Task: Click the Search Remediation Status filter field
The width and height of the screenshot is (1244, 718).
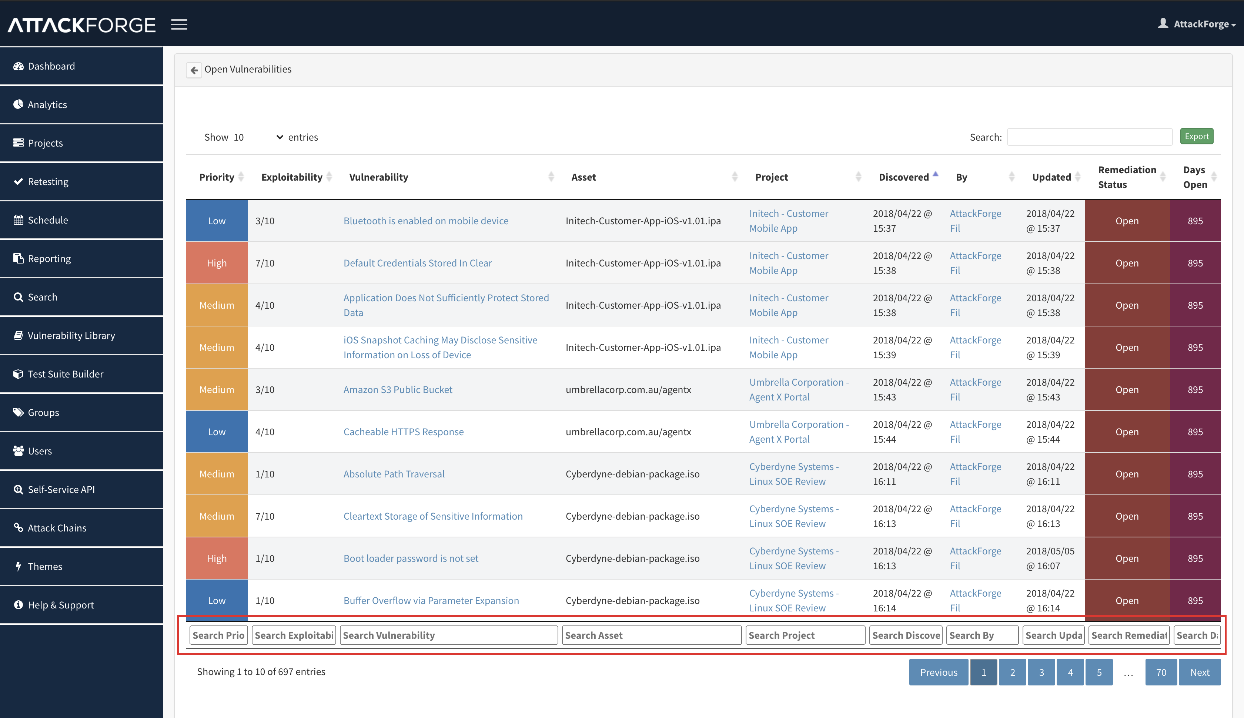Action: [1130, 635]
